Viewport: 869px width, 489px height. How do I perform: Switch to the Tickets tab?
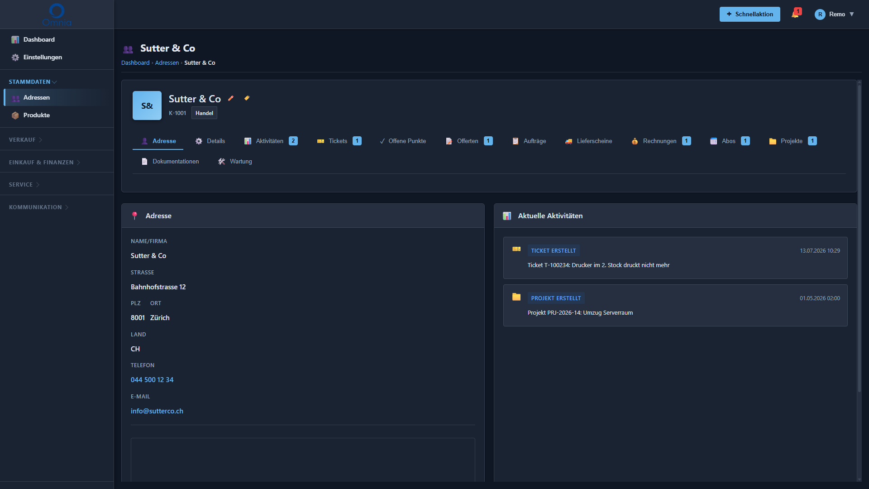(x=339, y=141)
